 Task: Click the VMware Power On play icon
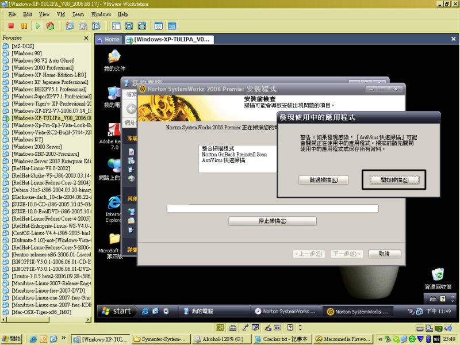38,26
